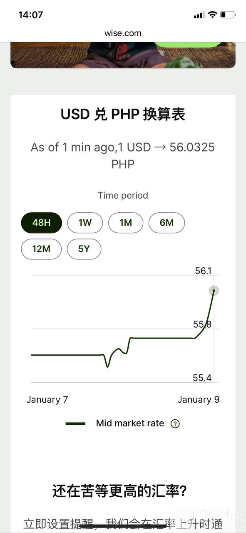Select the 48H time period
Screen dimensions: 246x533
[x=41, y=222]
